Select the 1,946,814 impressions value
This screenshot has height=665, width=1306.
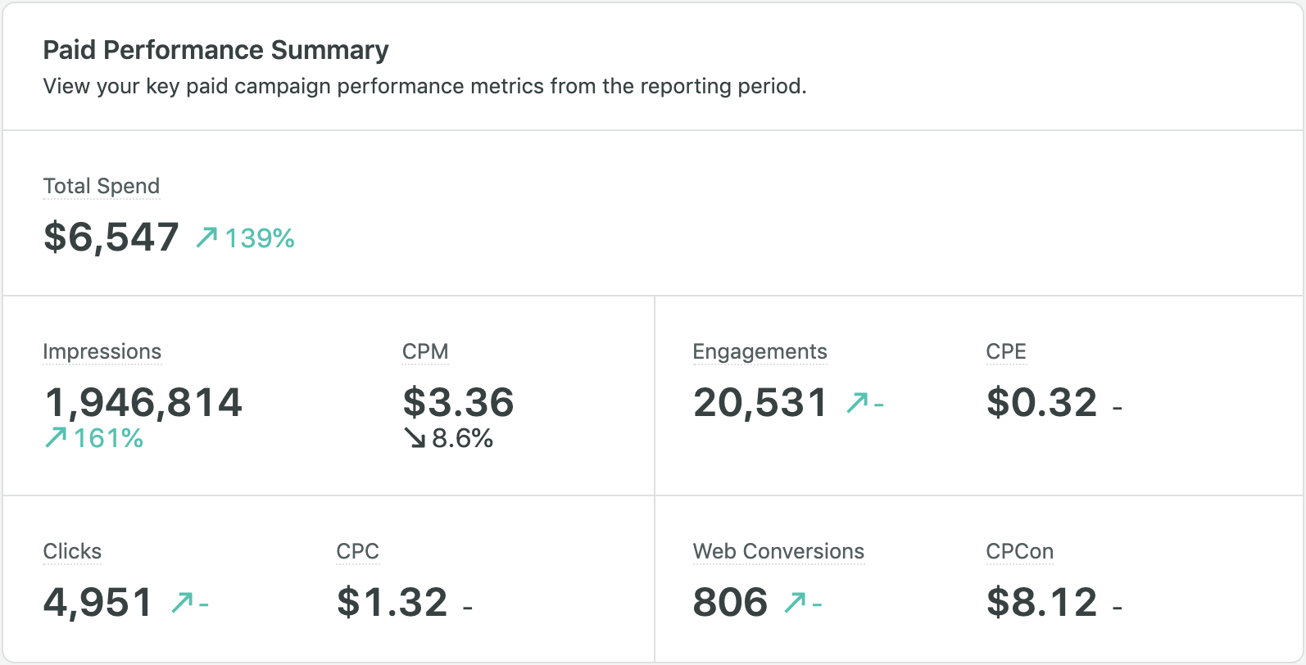click(x=143, y=402)
